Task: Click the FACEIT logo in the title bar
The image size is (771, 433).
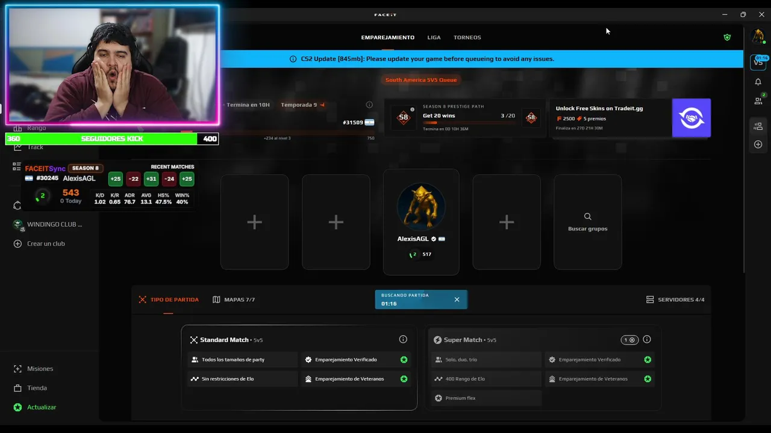Action: [385, 14]
